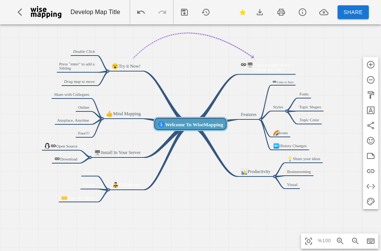The height and width of the screenshot is (251, 381).
Task: Export the map via download icon
Action: pos(260,12)
